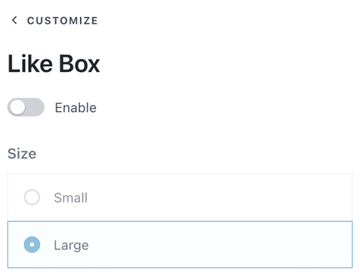Screen dimensions: 360x276
Task: Click the Size section label
Action: coord(22,153)
